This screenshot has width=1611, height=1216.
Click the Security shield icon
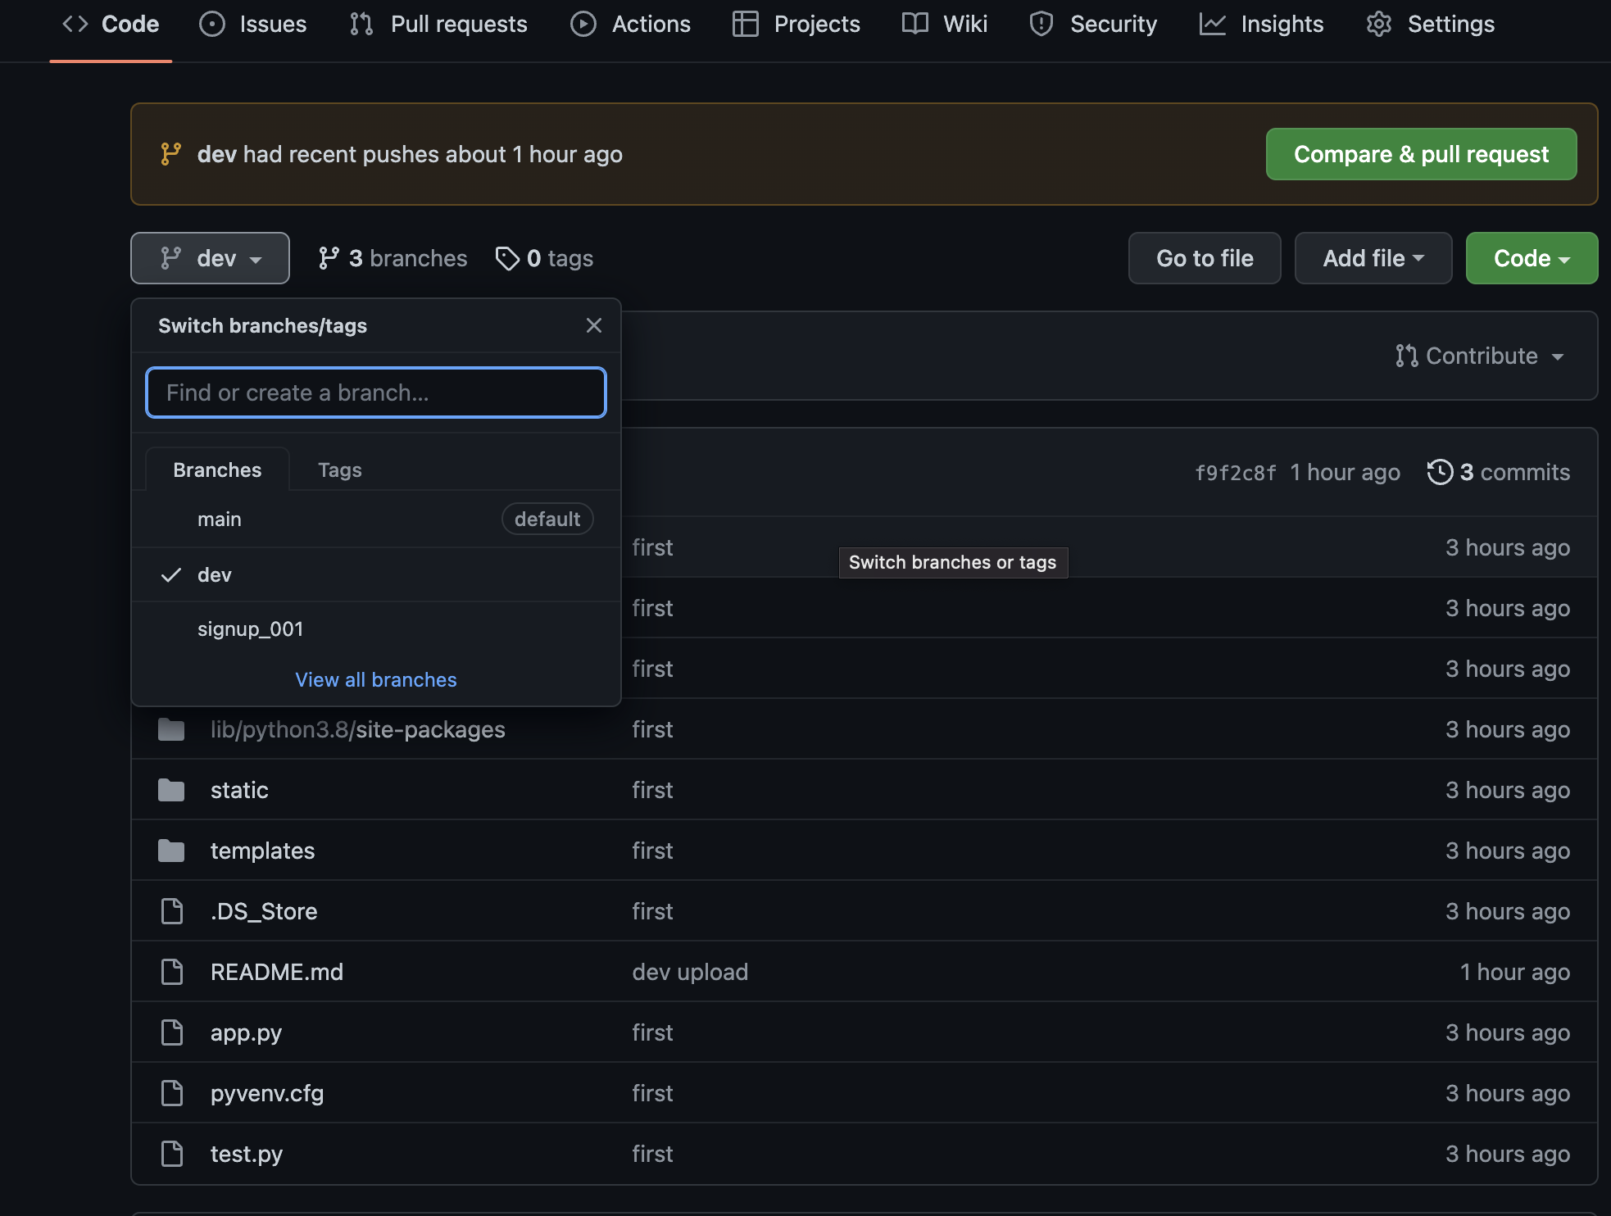1041,25
